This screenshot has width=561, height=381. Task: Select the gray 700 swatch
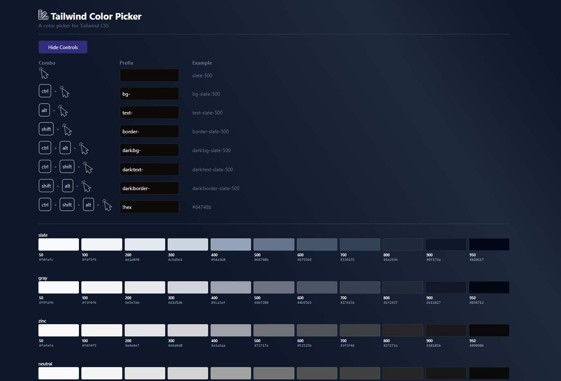360,287
